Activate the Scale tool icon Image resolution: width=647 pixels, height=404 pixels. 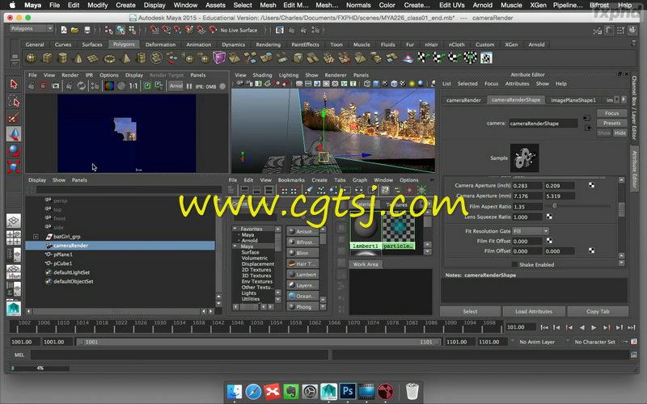pos(14,166)
